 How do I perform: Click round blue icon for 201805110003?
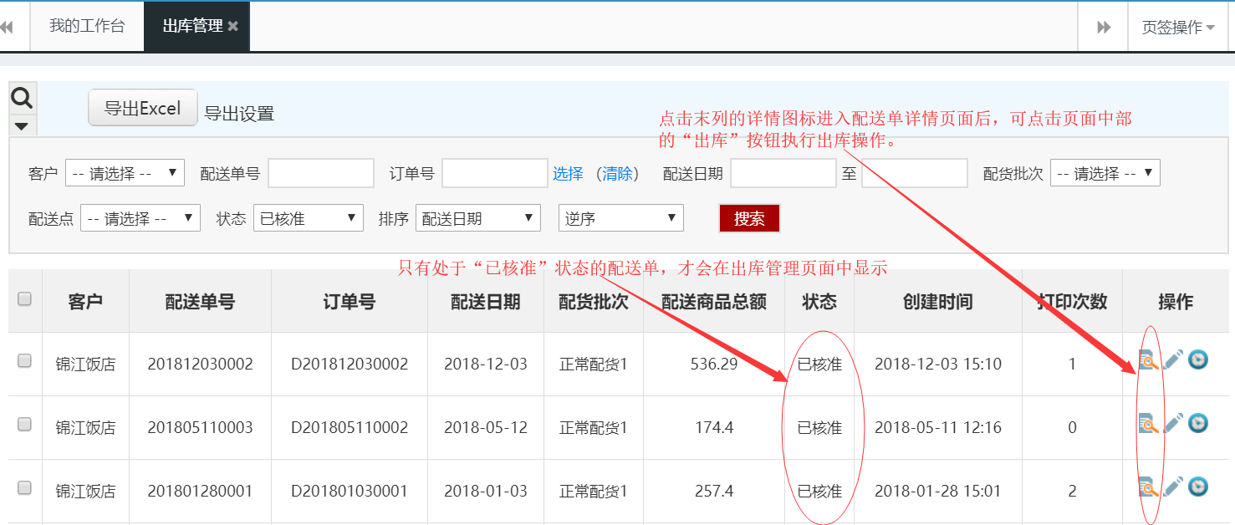coord(1198,423)
